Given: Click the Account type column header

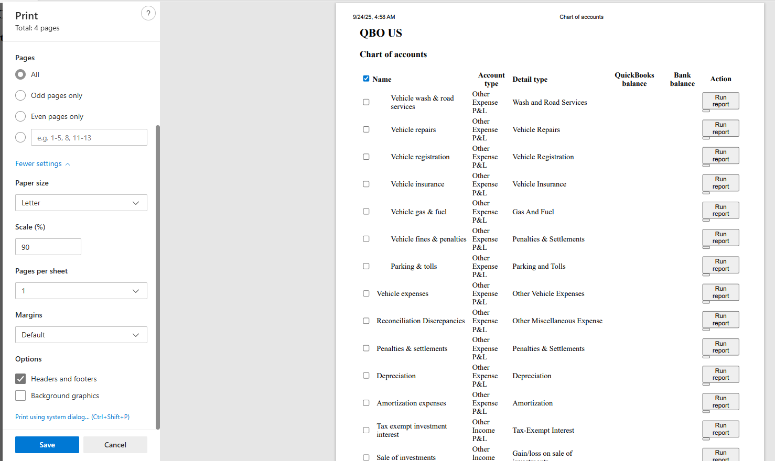Looking at the screenshot, I should (x=491, y=79).
